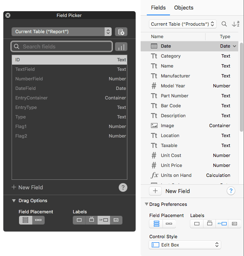Choose no labels option in Field Picker
Viewport: 244px width, 256px height.
tap(79, 220)
